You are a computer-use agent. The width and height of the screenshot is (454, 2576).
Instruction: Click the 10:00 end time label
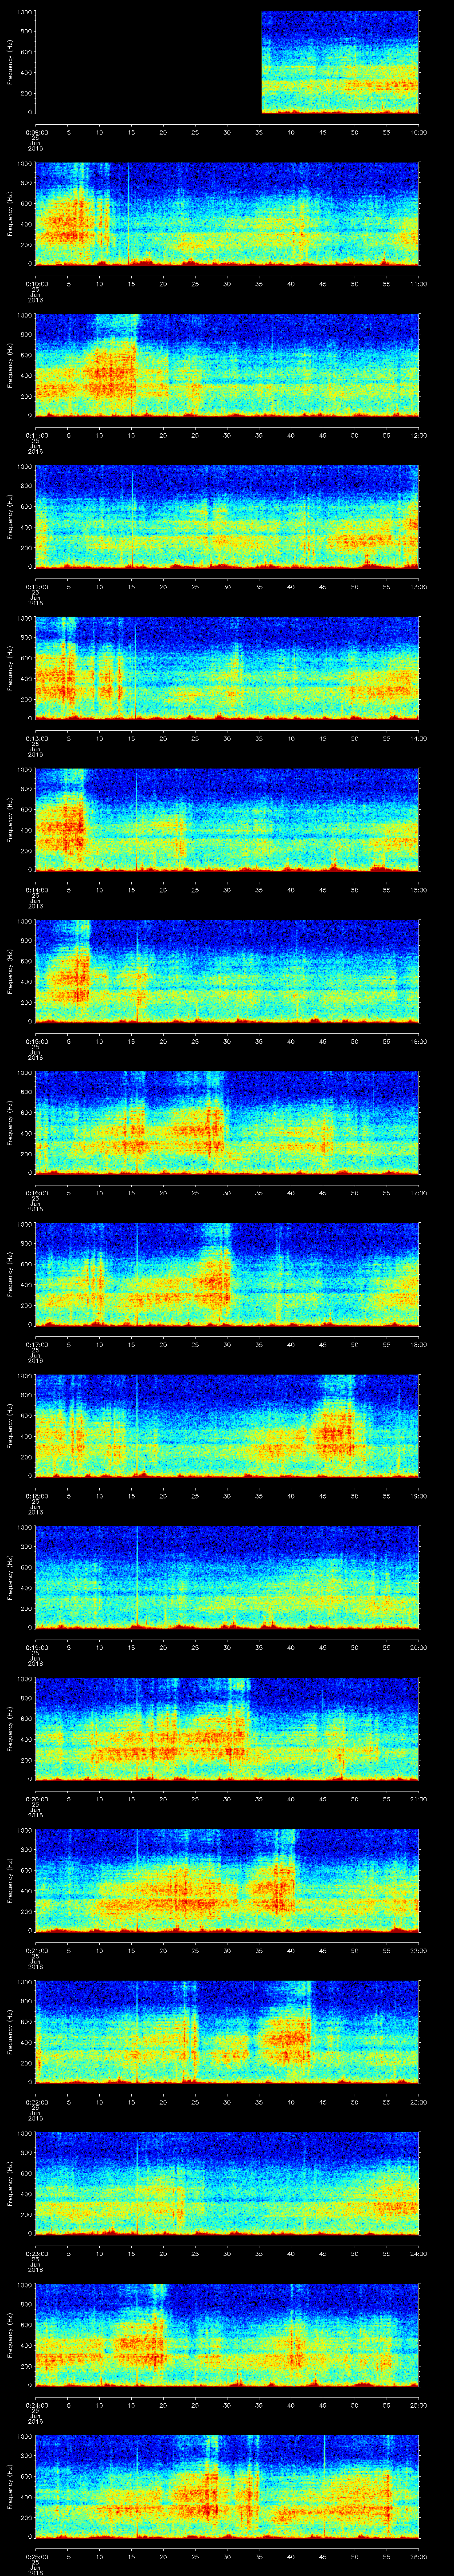(x=418, y=131)
